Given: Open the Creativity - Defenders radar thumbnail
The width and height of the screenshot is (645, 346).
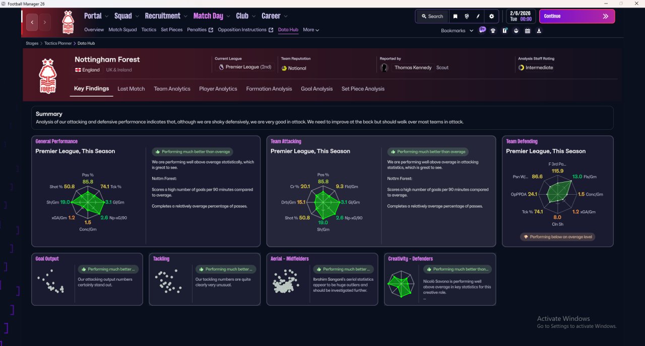Looking at the screenshot, I should 401,284.
